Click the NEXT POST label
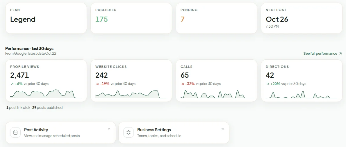This screenshot has height=147, width=346. point(276,10)
